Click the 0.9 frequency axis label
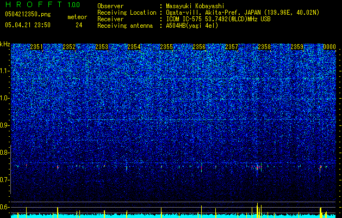The image size is (342, 218). (4, 125)
